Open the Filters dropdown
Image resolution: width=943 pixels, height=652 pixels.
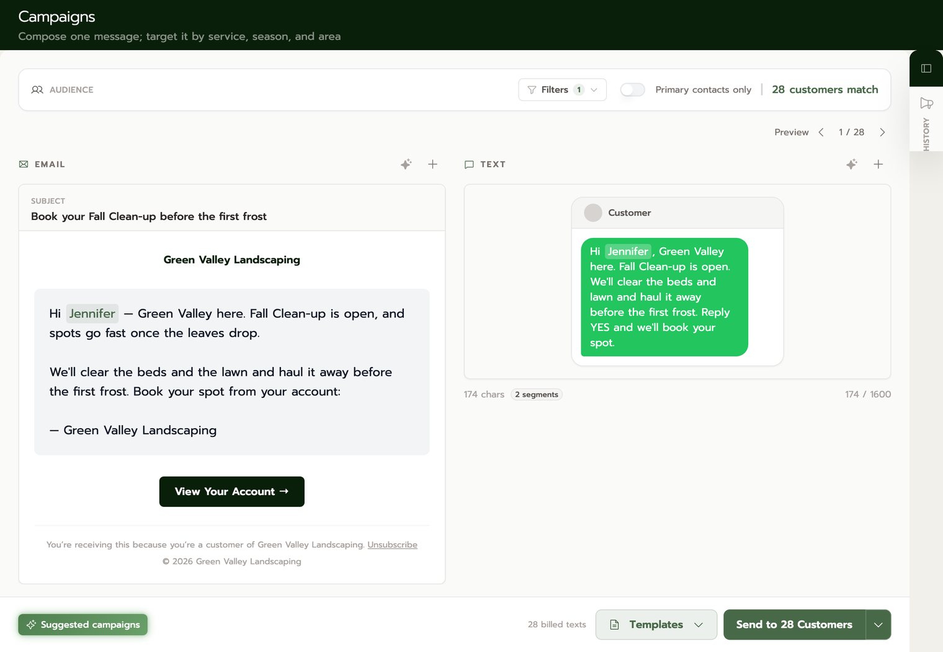pyautogui.click(x=562, y=90)
